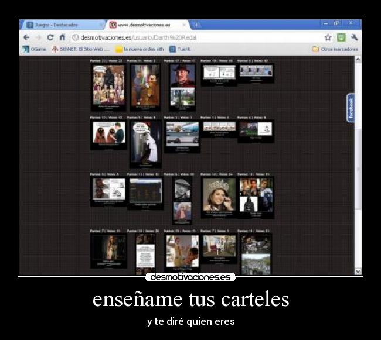Close the www.desmotivaciones.es tab

(x=184, y=25)
